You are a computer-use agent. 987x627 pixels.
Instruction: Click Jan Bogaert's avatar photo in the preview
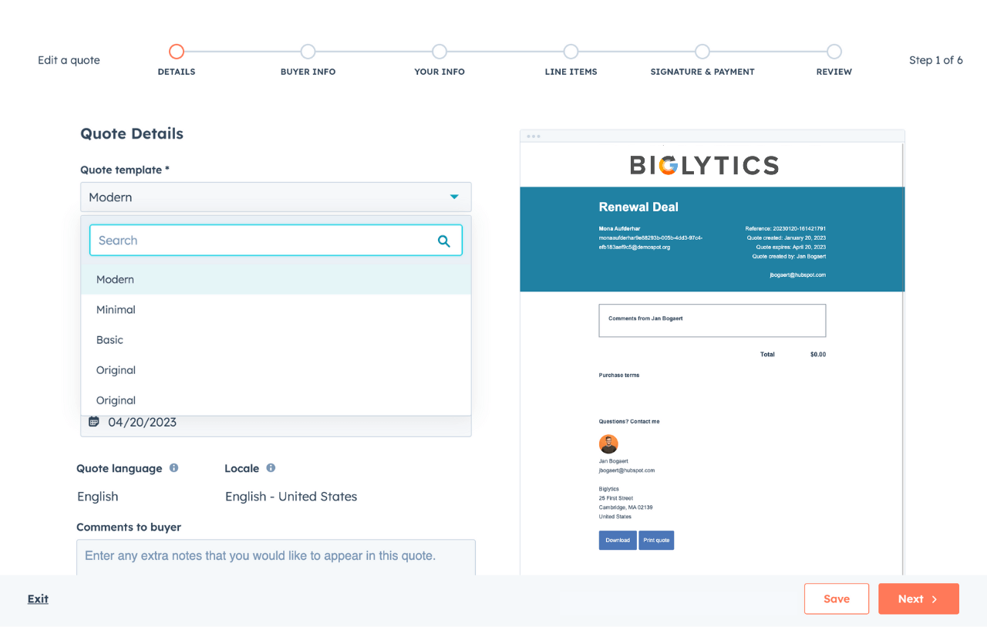point(608,444)
